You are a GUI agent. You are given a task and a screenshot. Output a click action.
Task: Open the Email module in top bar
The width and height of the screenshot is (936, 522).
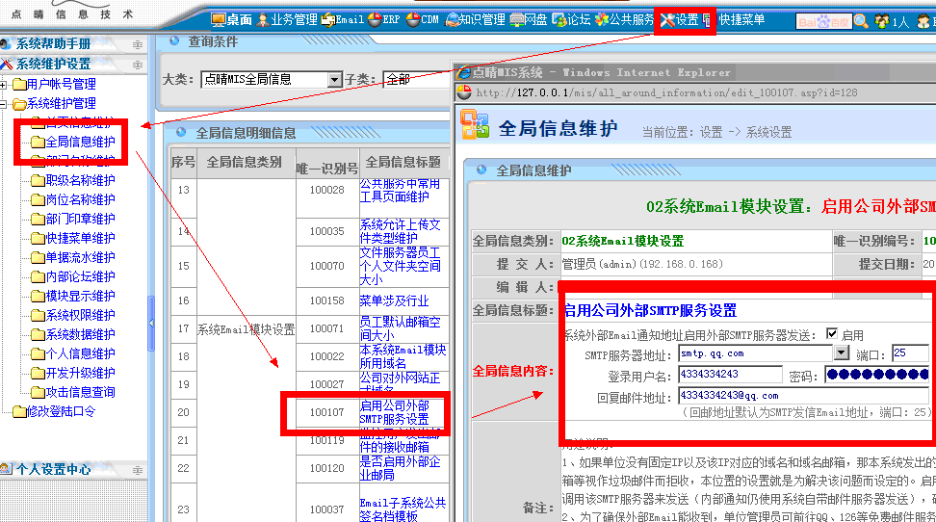pos(344,20)
